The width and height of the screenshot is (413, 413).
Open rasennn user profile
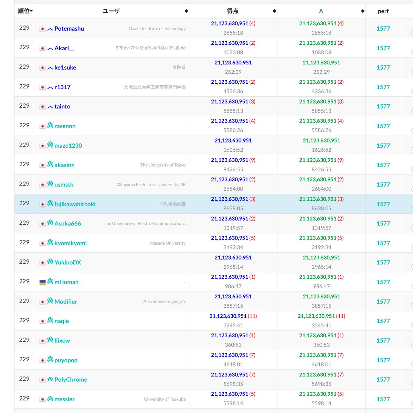pos(65,126)
